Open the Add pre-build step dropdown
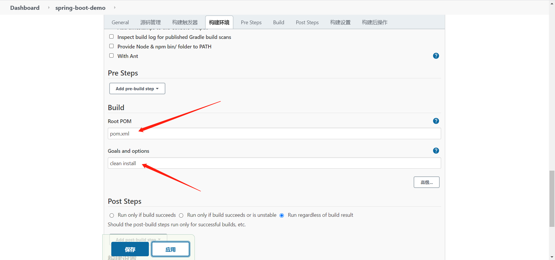Screen dimensions: 555x260 (137, 88)
